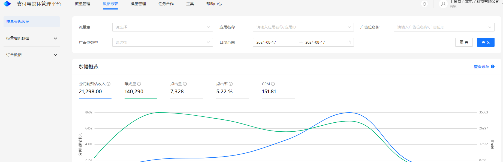Open the calendar icon in date range

click(349, 42)
